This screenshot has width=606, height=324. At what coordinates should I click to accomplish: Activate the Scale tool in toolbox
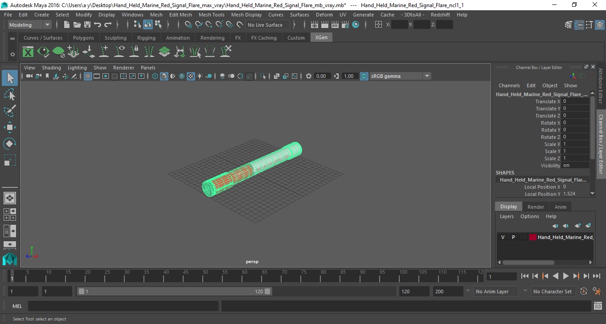[10, 160]
